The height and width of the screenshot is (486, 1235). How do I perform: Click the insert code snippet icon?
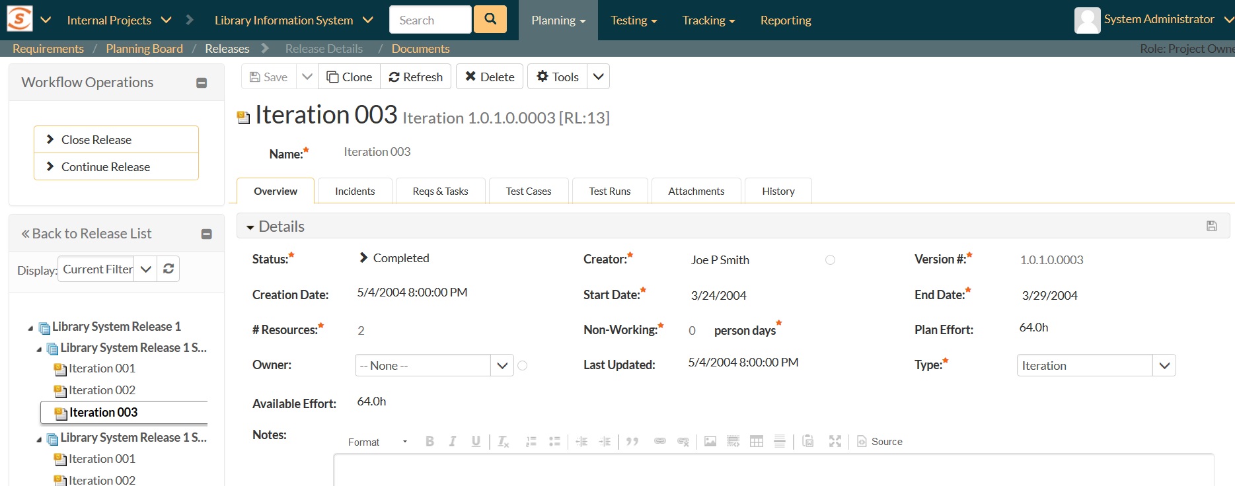pyautogui.click(x=733, y=441)
